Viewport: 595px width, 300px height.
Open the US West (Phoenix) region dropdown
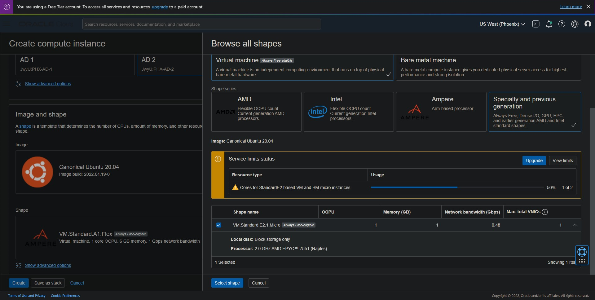[x=502, y=24]
